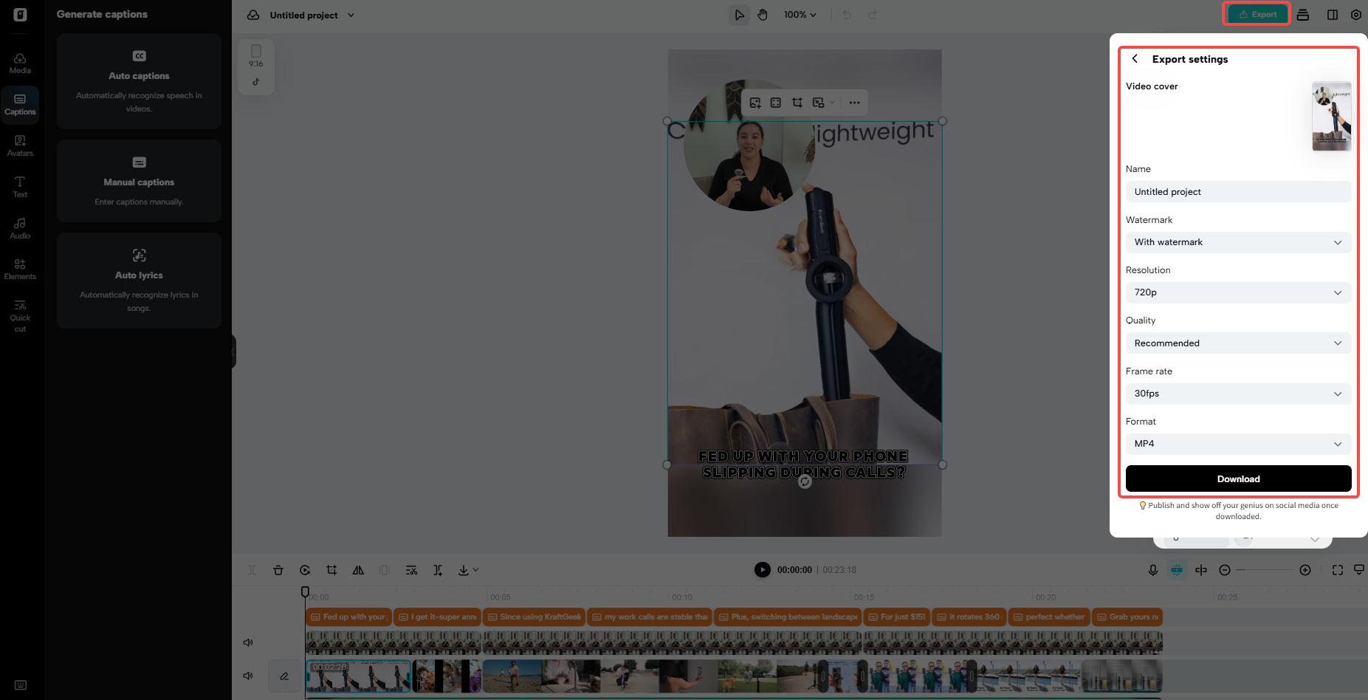1368x700 pixels.
Task: Toggle the smart snapping tool near the mic
Action: tap(1177, 570)
